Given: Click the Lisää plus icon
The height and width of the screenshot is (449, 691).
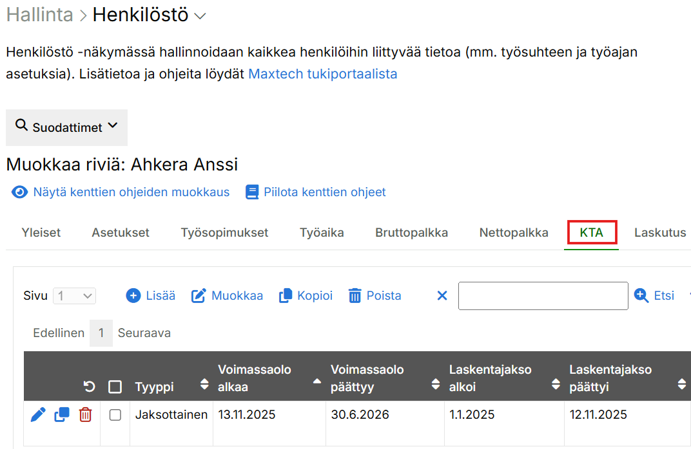Looking at the screenshot, I should click(x=133, y=296).
